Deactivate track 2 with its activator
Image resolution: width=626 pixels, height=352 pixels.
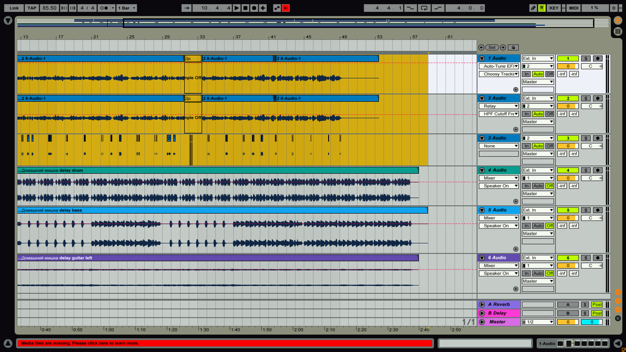coord(568,98)
